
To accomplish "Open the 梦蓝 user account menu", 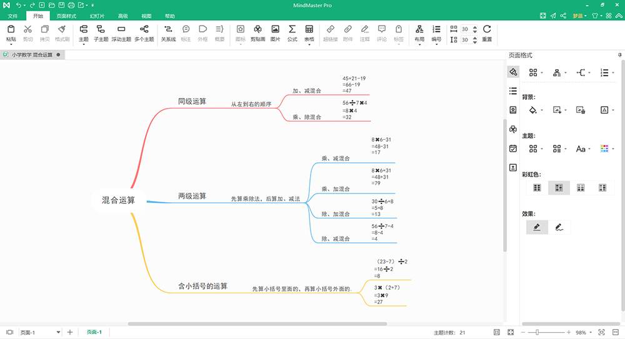I will 579,16.
